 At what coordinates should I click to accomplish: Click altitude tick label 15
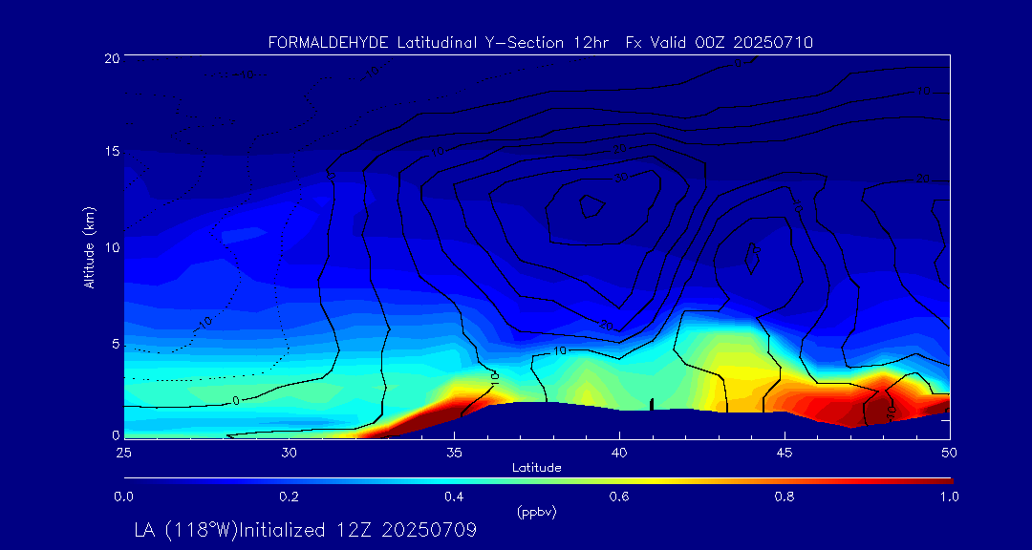pos(111,151)
